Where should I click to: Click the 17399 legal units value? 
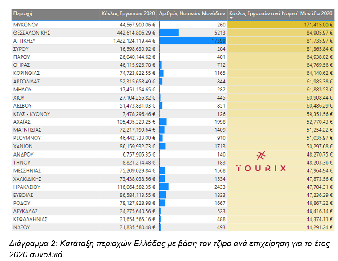(x=218, y=41)
